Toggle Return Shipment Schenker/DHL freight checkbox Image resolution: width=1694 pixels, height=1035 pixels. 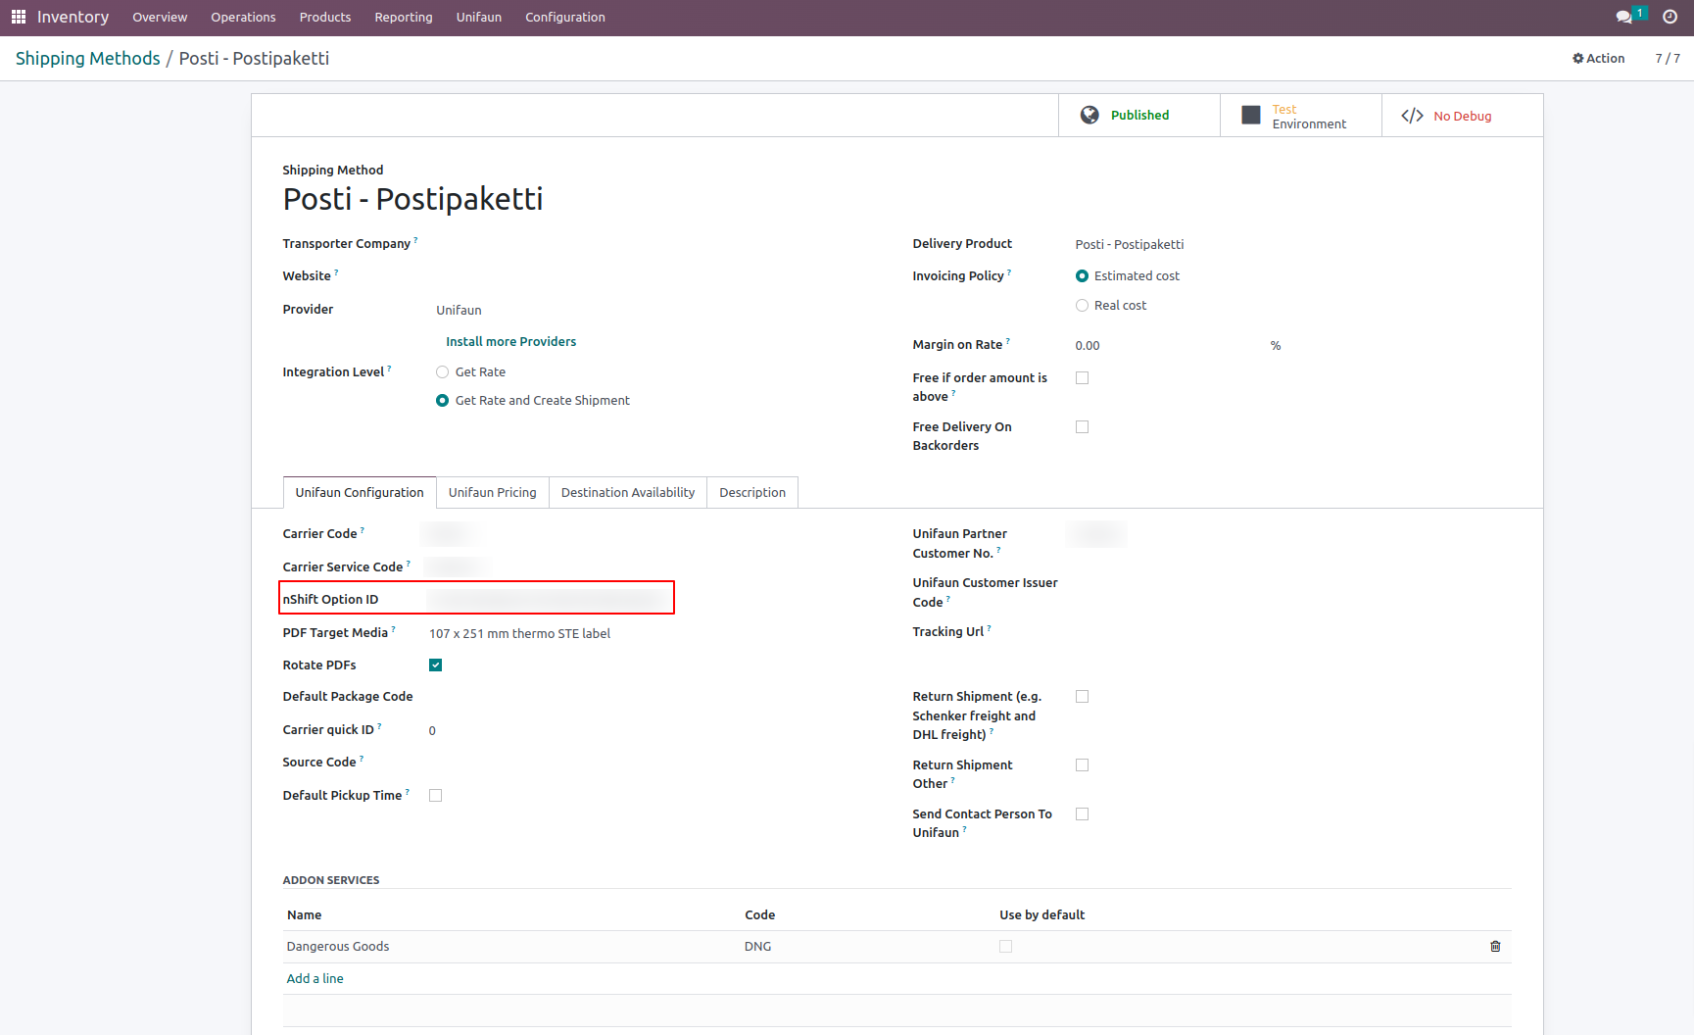click(1083, 697)
